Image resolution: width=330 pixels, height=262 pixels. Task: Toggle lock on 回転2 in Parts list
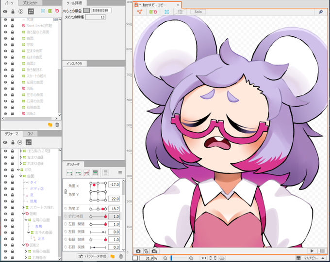13,113
